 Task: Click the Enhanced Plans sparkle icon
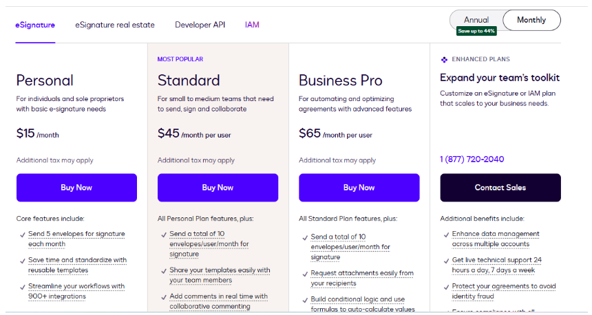coord(445,60)
